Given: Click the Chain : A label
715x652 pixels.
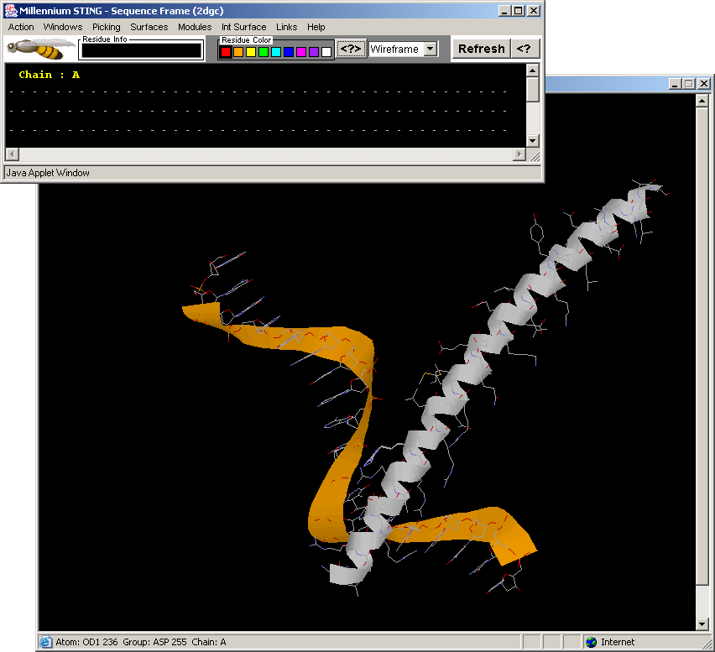Looking at the screenshot, I should [50, 75].
